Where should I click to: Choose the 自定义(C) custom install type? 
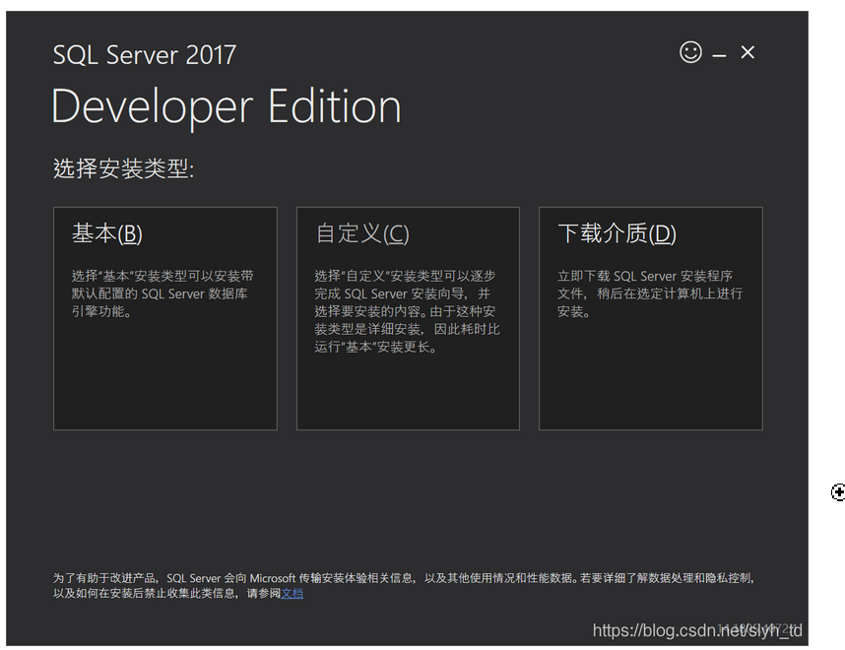[408, 318]
